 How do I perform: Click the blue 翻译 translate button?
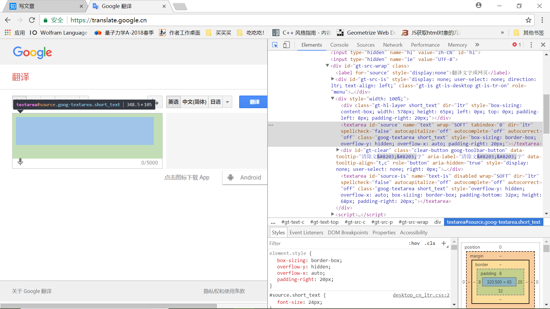click(254, 102)
